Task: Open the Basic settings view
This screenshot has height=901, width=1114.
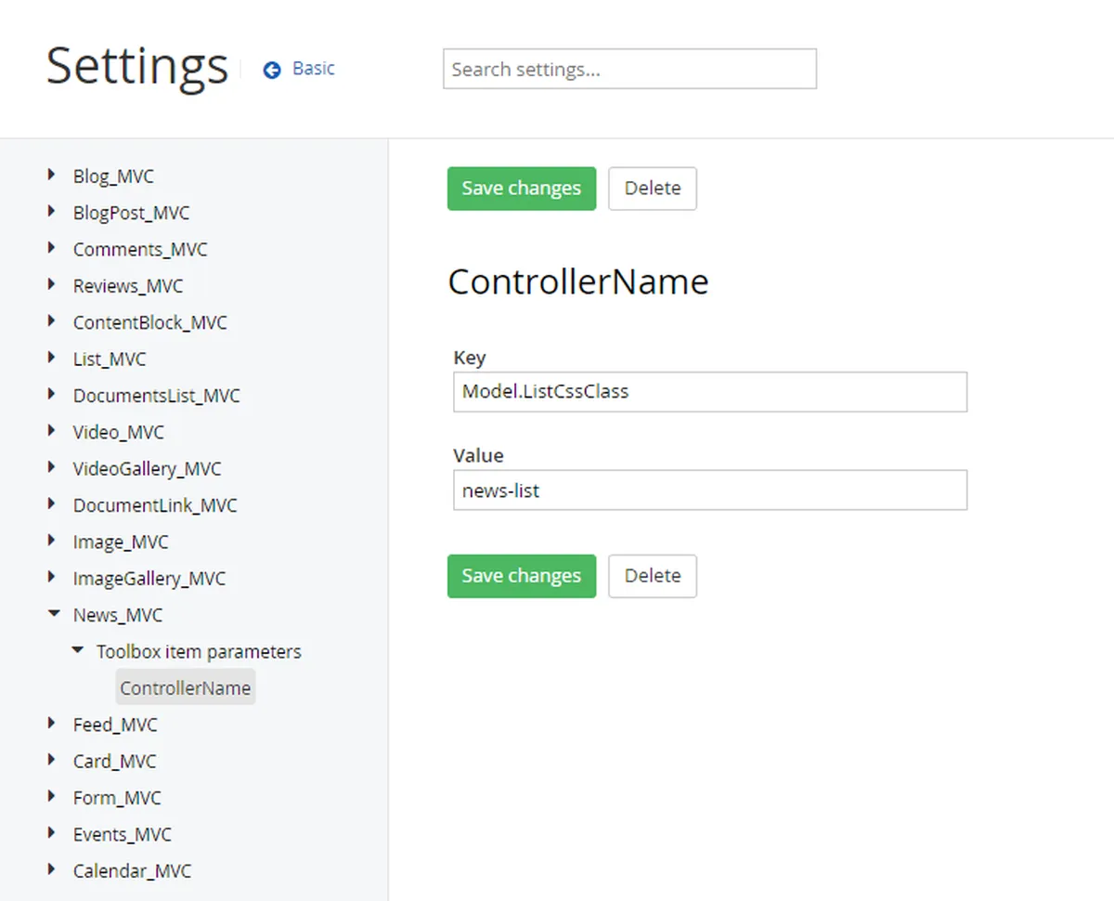Action: click(313, 69)
